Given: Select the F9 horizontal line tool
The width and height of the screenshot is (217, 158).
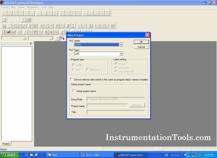Looking at the screenshot, I should coord(38,13).
